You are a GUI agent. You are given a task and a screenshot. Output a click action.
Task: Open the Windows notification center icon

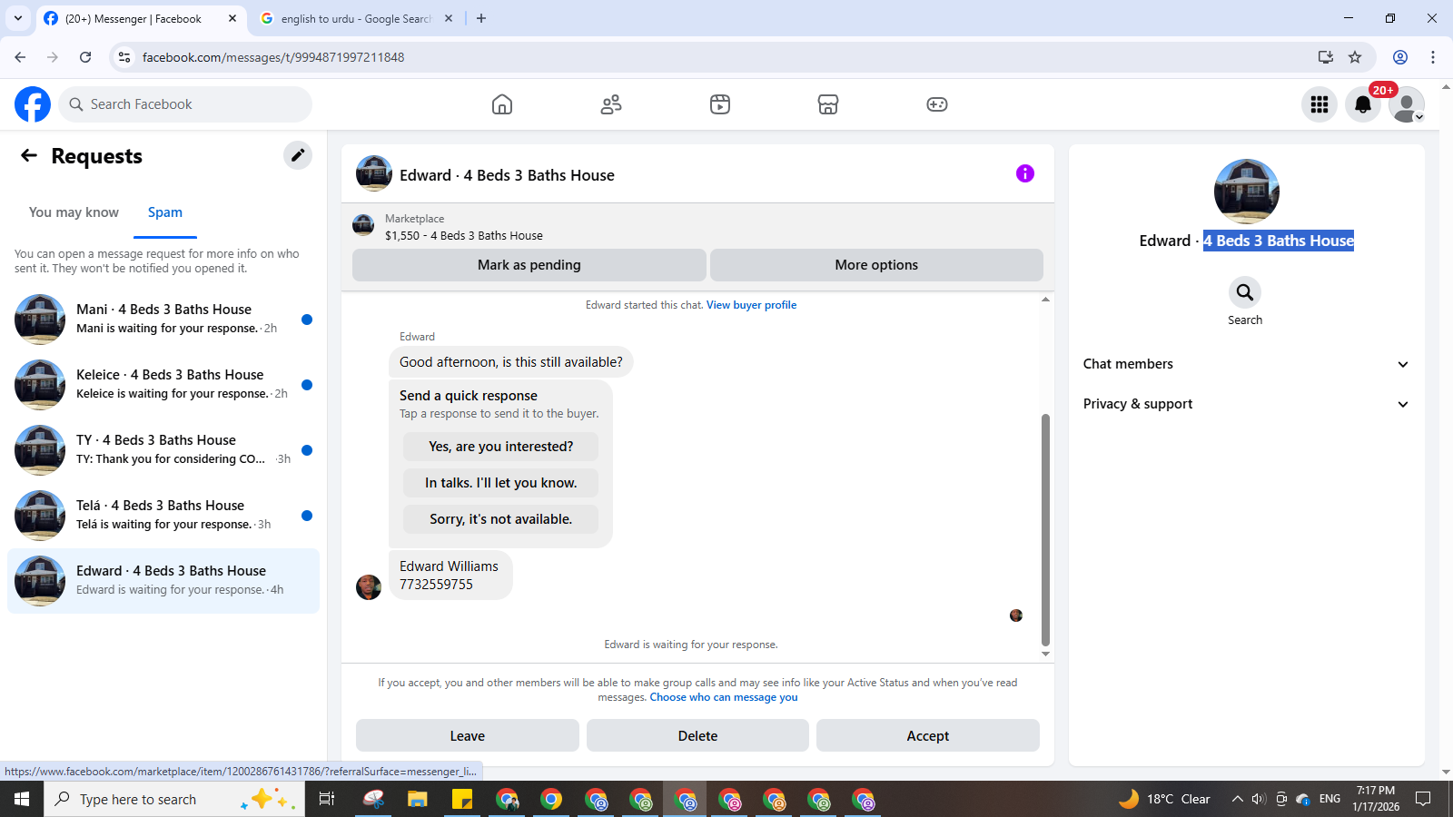(x=1424, y=799)
